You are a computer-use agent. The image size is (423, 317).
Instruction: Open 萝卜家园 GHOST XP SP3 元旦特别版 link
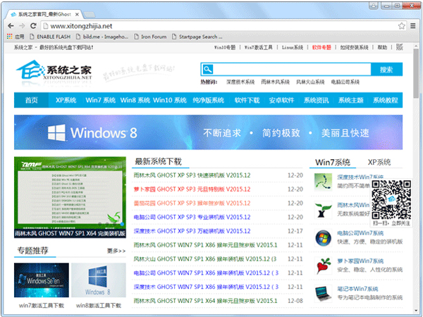192,189
